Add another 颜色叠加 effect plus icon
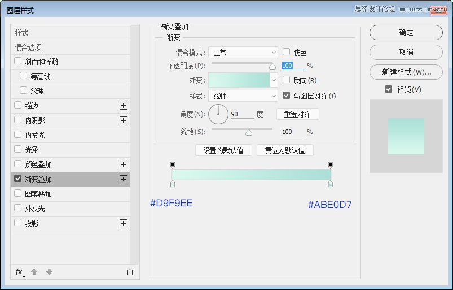 124,165
